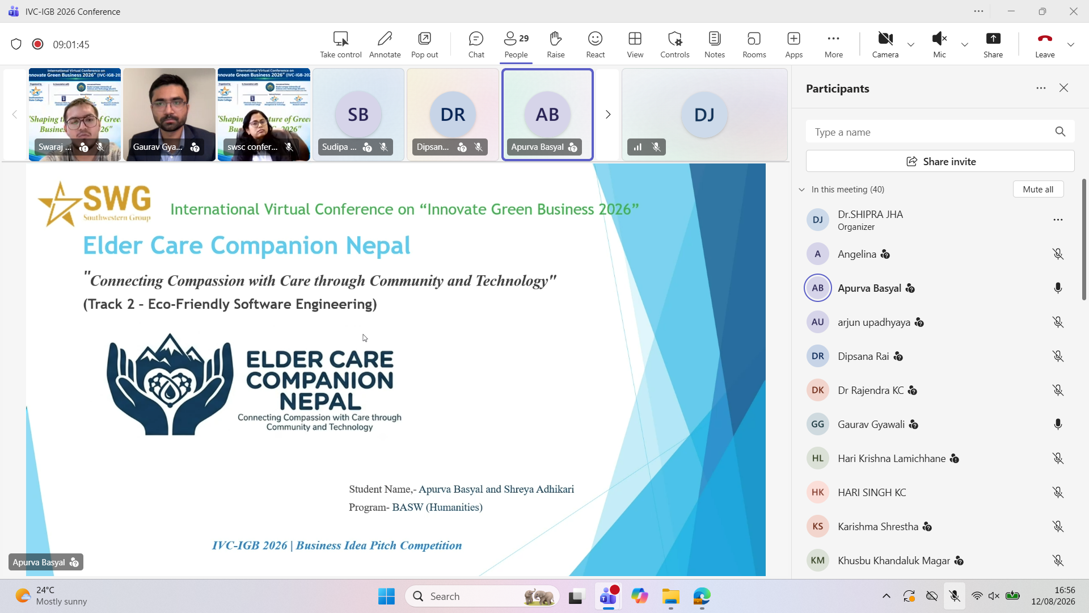The image size is (1089, 613).
Task: Select Karishma Shrestha in participant list
Action: coord(936,527)
